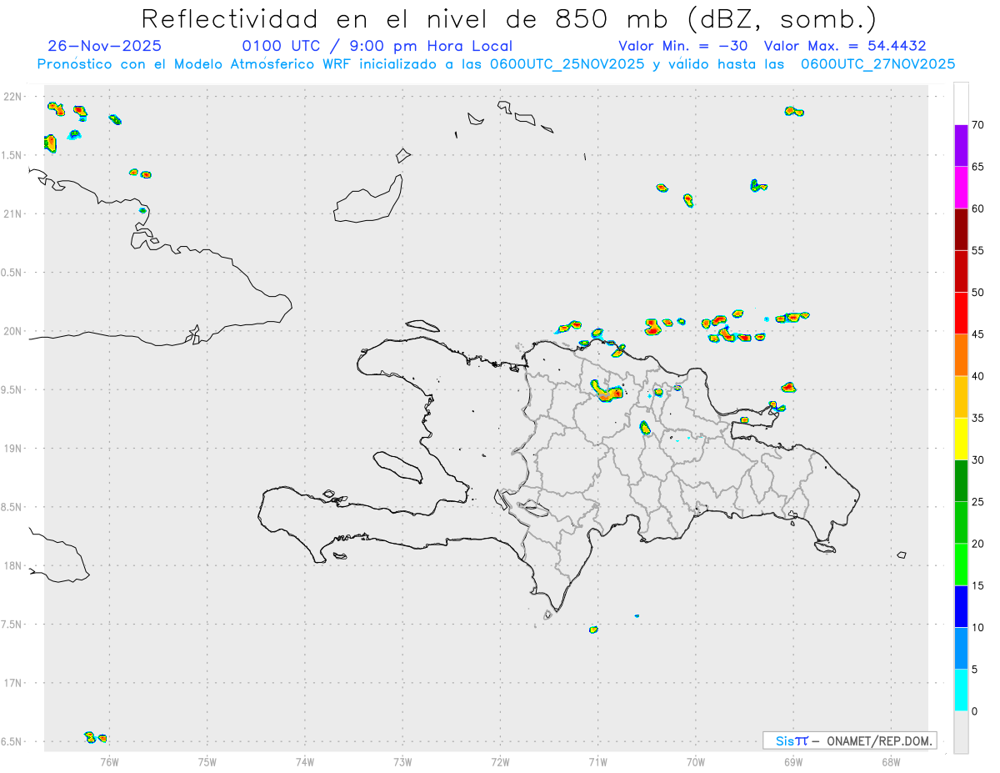
Task: Click the dark red 55-60 dBZ band
Action: click(961, 229)
